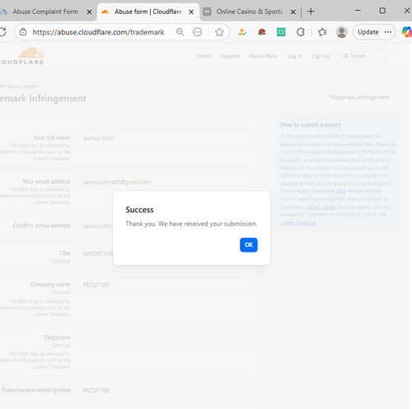Switch to the Online Casino & Sports tab
This screenshot has width=412, height=409.
point(250,12)
